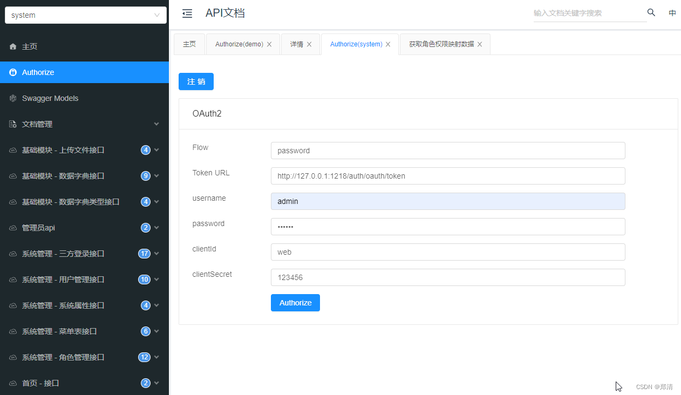Expand 基础模块 - 数据字典类型接口 chevron
681x395 pixels.
(x=156, y=202)
